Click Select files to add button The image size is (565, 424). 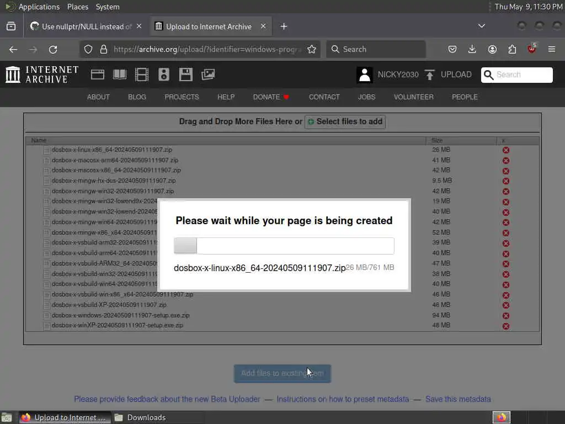click(345, 122)
